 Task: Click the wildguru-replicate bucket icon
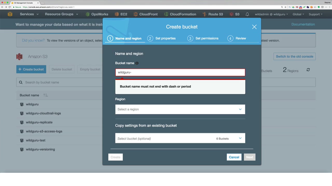pos(22,122)
